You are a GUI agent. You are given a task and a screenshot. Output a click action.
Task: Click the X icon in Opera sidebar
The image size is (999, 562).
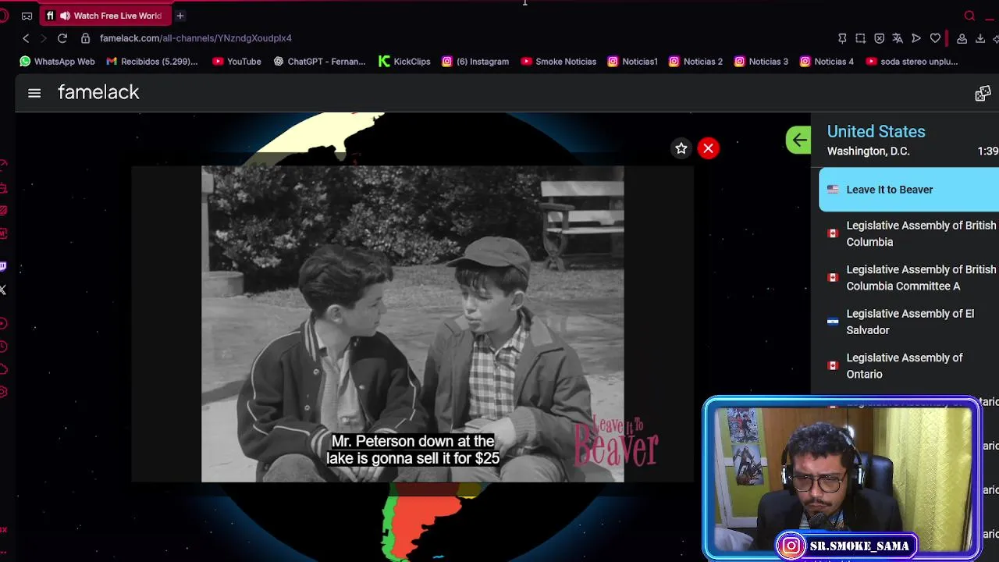3,290
